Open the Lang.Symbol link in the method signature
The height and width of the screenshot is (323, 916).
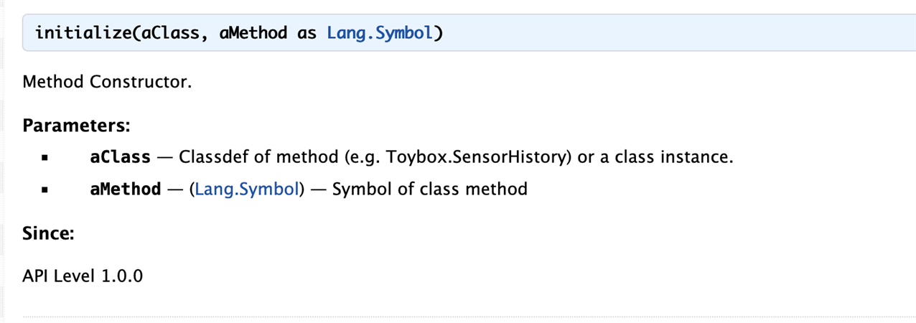380,34
